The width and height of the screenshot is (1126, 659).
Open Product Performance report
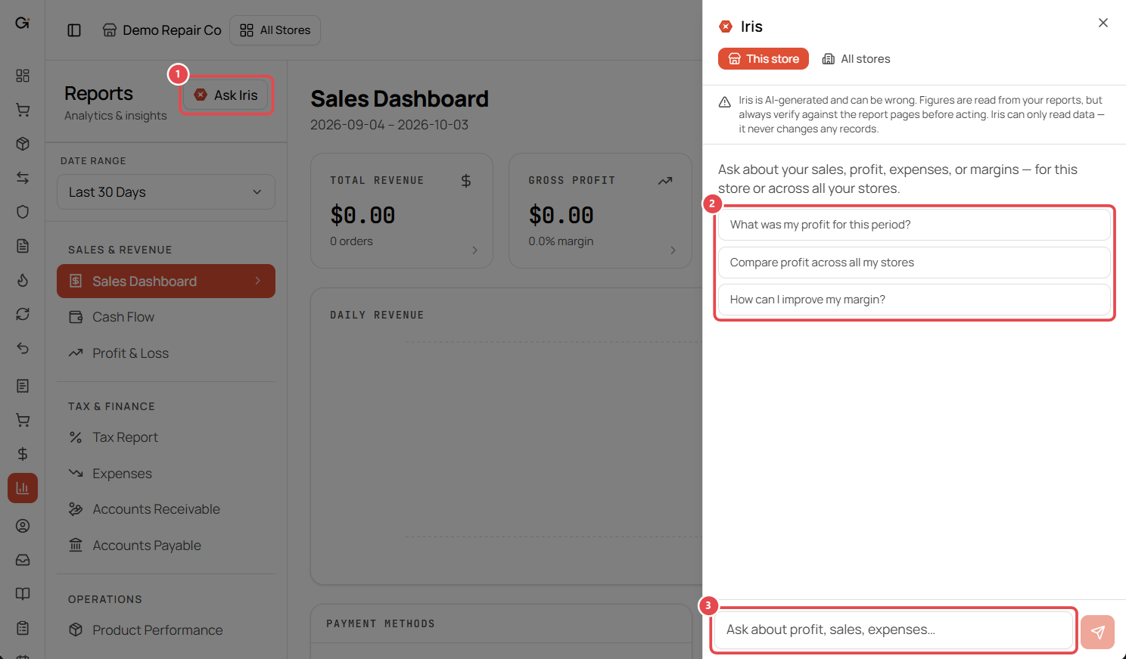click(166, 630)
